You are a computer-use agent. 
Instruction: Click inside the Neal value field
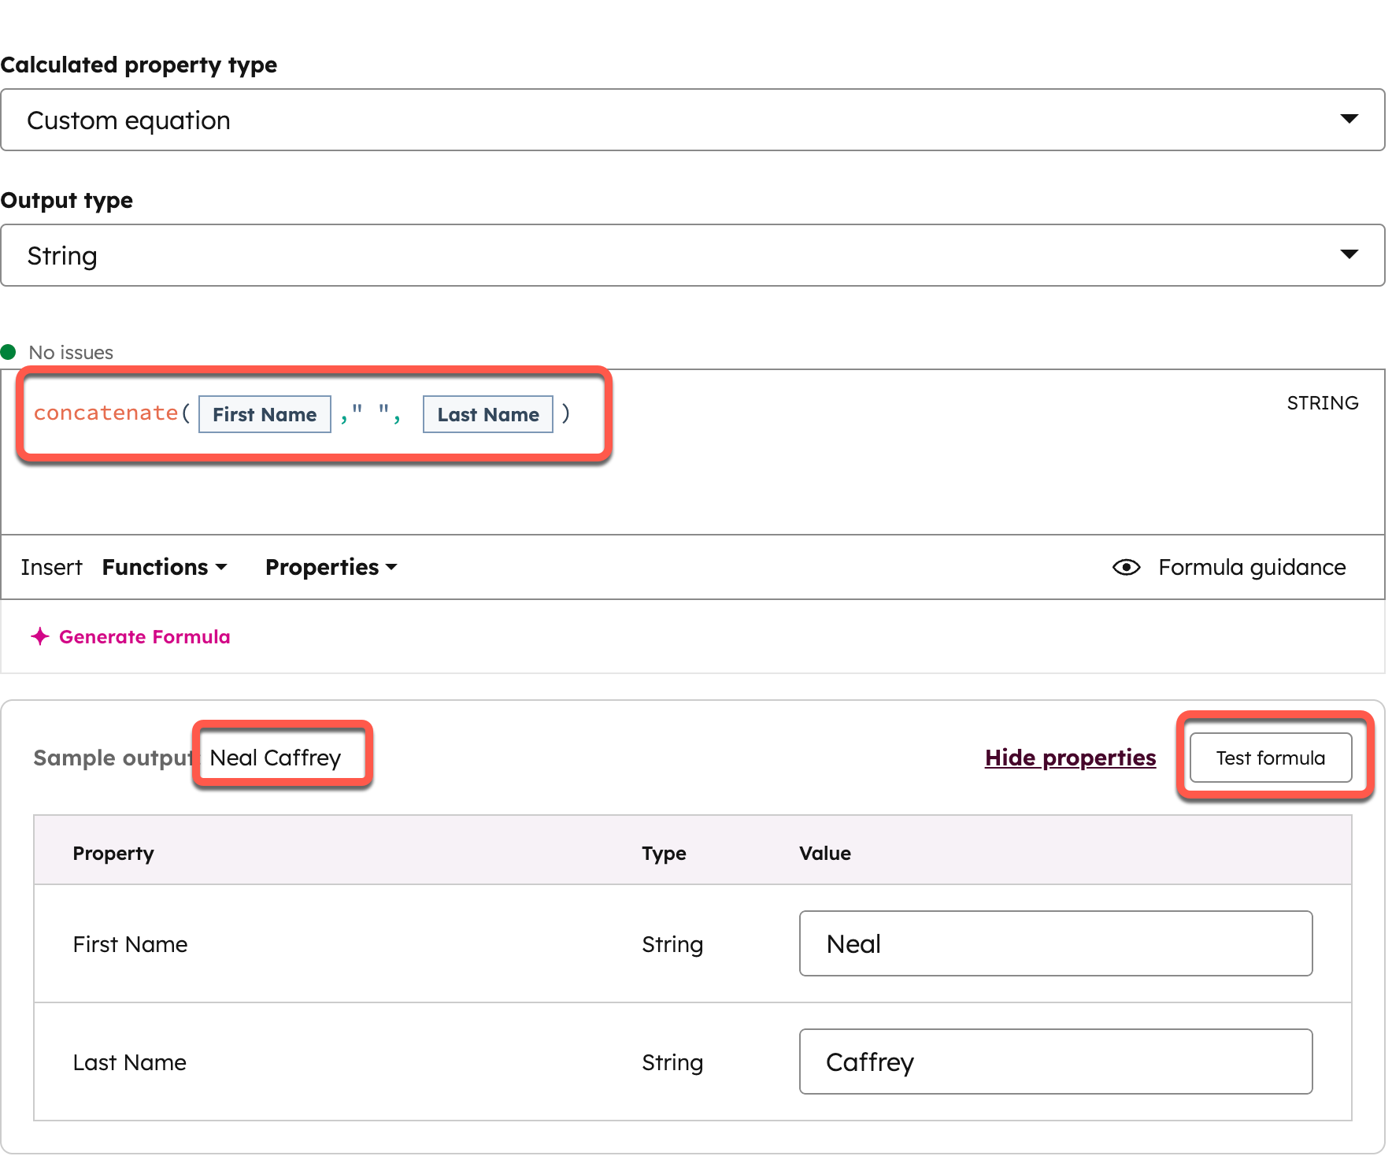point(1055,943)
